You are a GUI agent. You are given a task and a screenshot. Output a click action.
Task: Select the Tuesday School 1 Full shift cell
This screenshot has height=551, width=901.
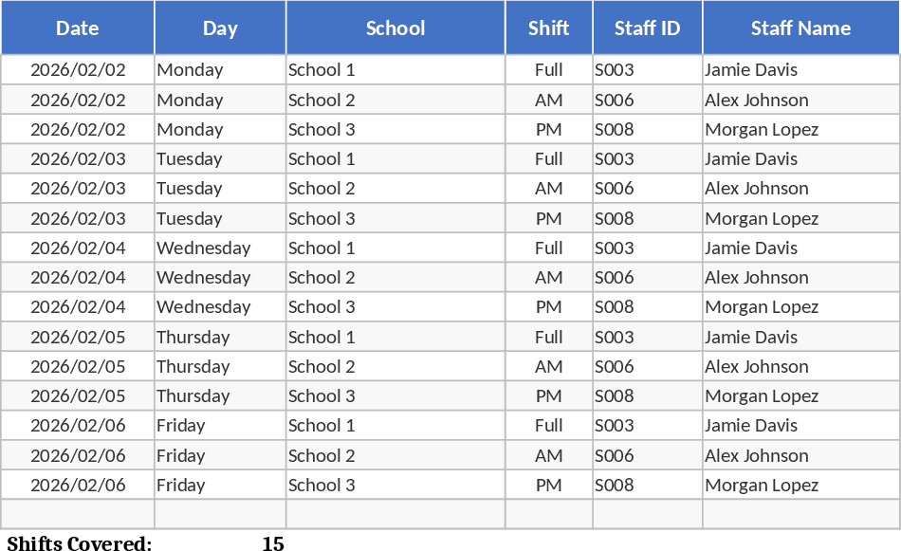[549, 159]
